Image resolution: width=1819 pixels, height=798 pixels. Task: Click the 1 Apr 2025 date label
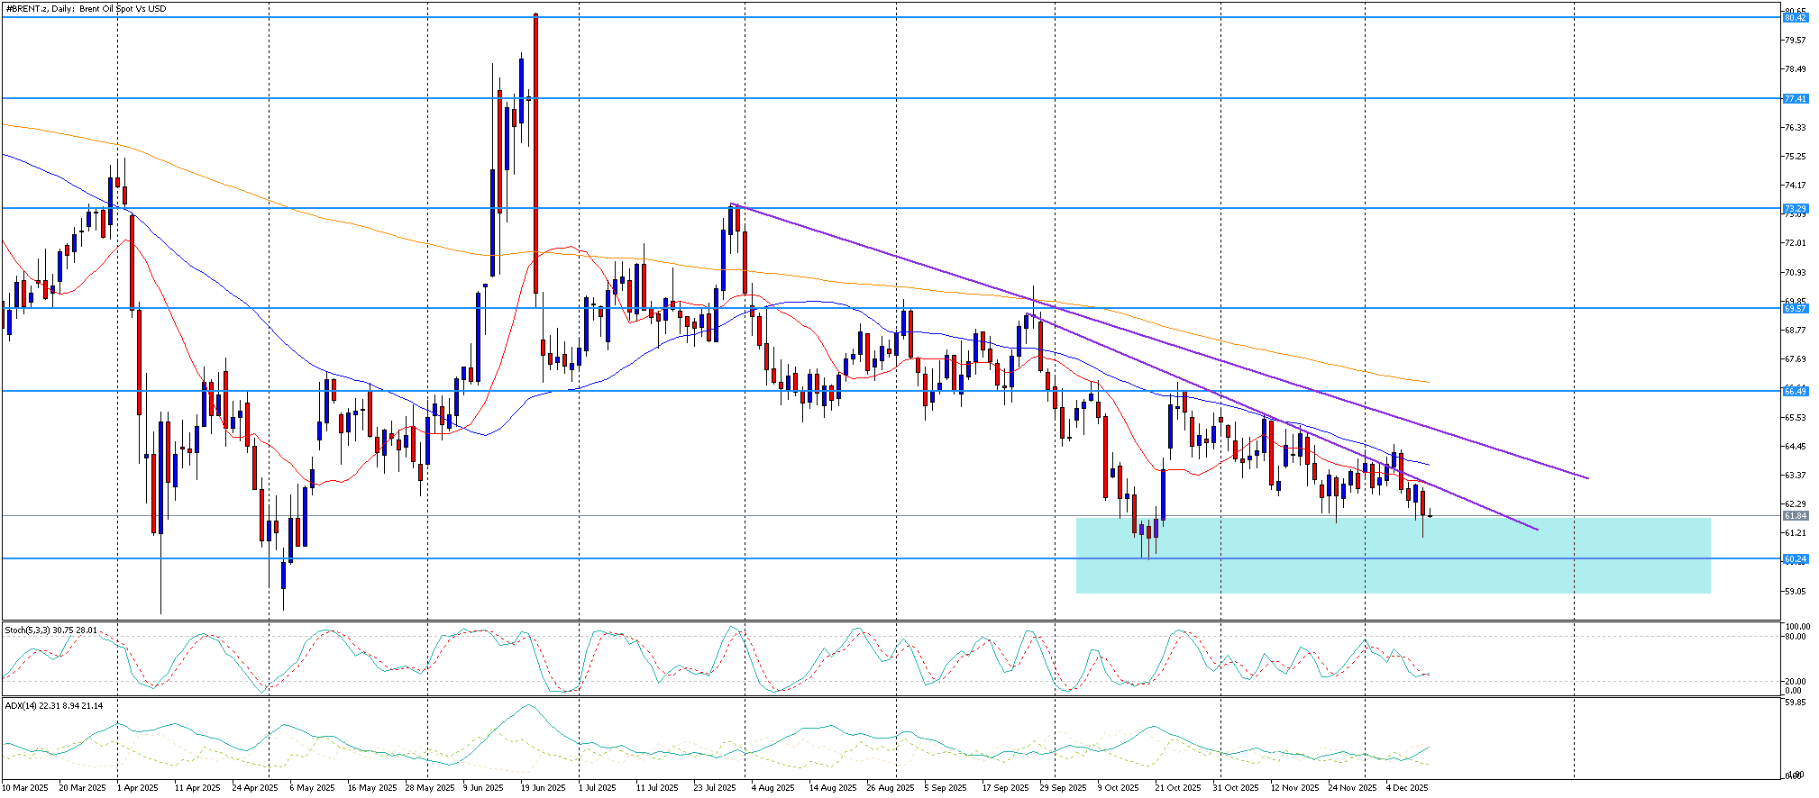point(139,788)
